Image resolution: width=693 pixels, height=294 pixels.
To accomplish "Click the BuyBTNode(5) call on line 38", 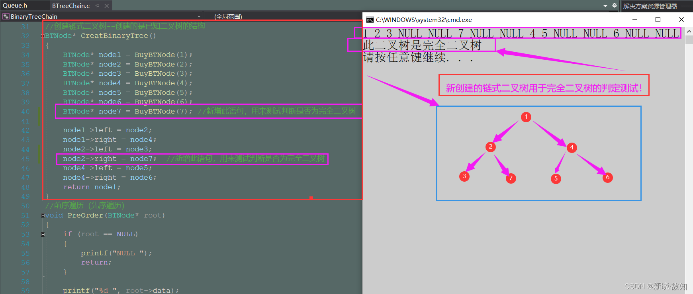I will point(161,93).
